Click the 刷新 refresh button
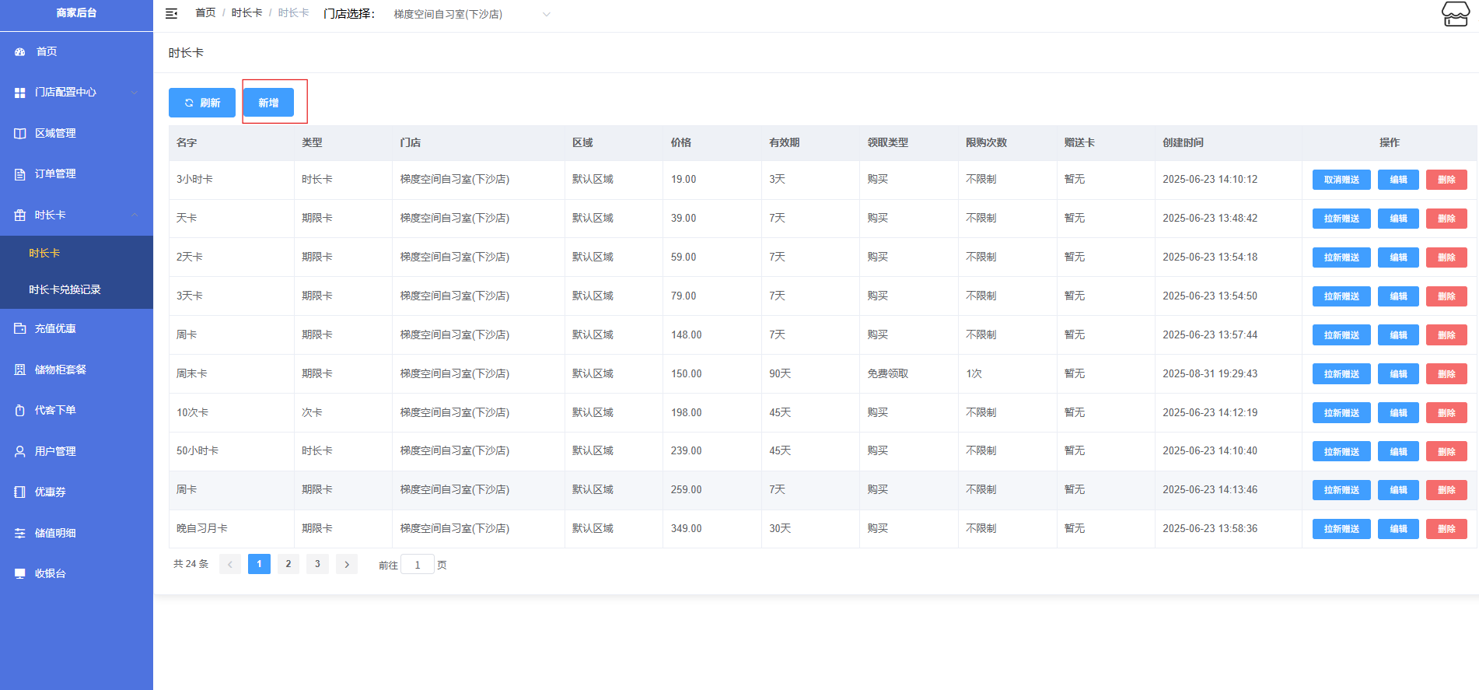 pyautogui.click(x=202, y=103)
